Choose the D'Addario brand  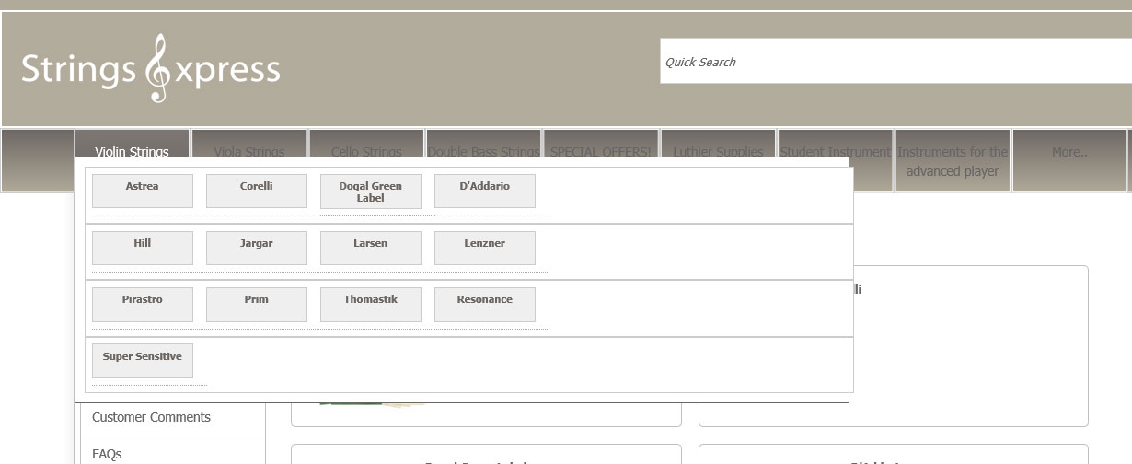(x=485, y=191)
